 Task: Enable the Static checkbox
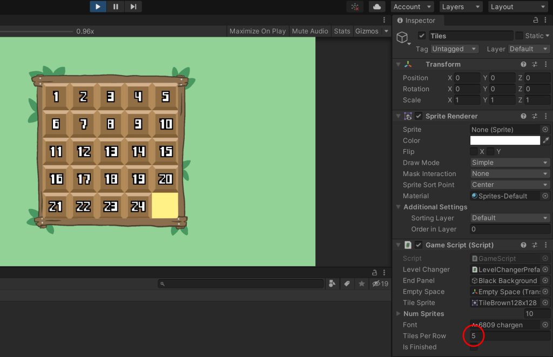(x=519, y=36)
